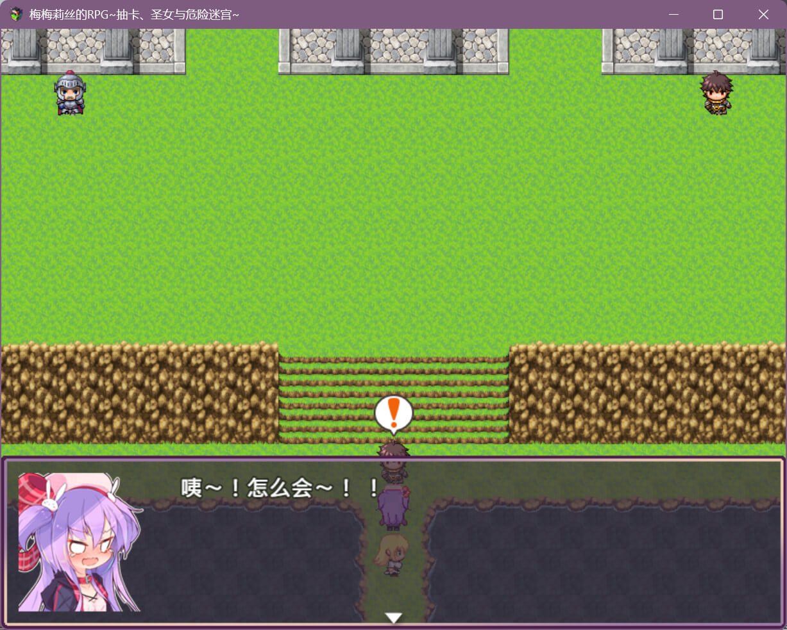The height and width of the screenshot is (630, 787).
Task: Click the game icon in the title bar
Action: pos(15,14)
